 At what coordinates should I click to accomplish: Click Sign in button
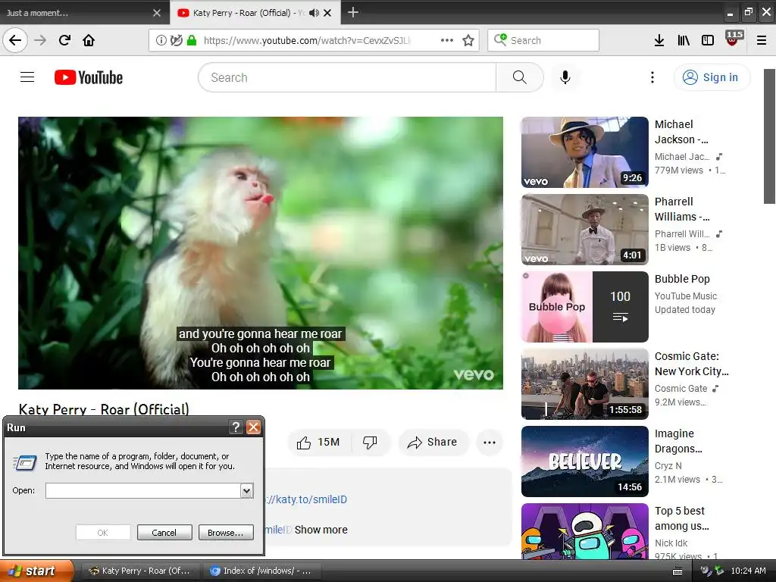pyautogui.click(x=712, y=77)
